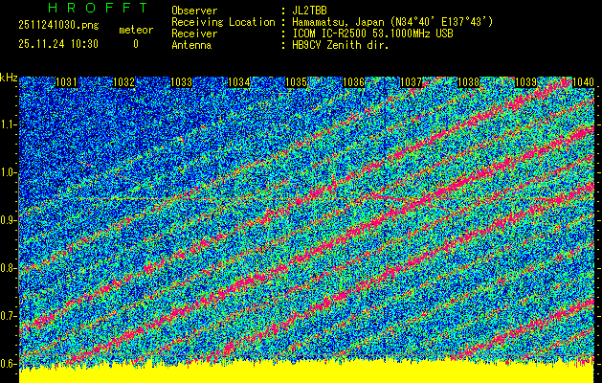Viewport: 602px width, 383px height.
Task: Click the 1031 time marker
Action: (x=67, y=83)
